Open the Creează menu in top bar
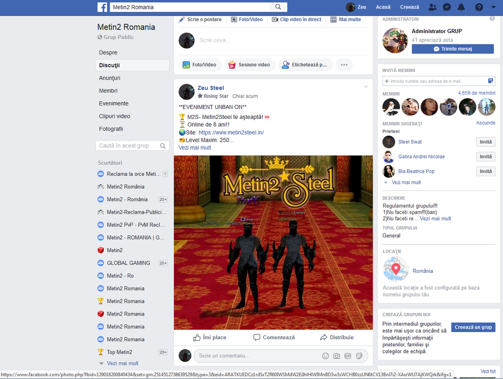503x379 pixels. click(409, 7)
